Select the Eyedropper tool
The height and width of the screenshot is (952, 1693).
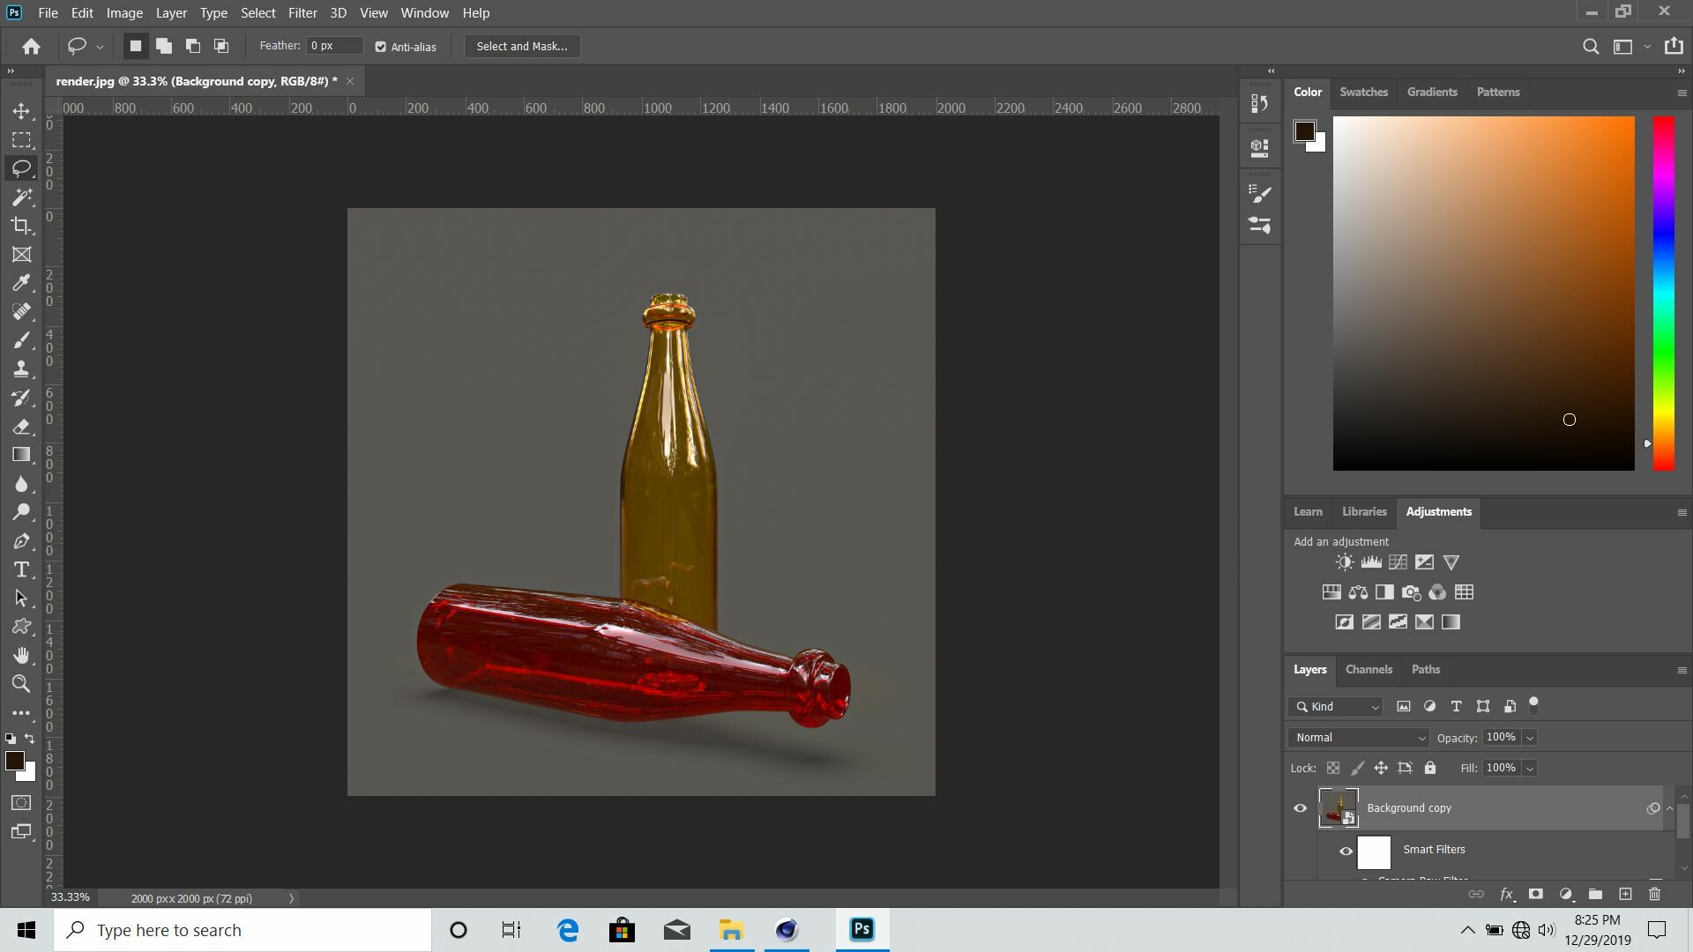[21, 283]
